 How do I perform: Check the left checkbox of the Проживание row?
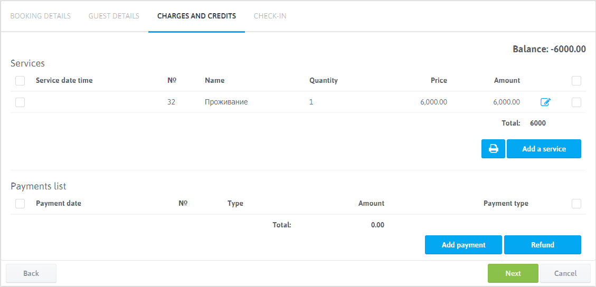coord(20,102)
